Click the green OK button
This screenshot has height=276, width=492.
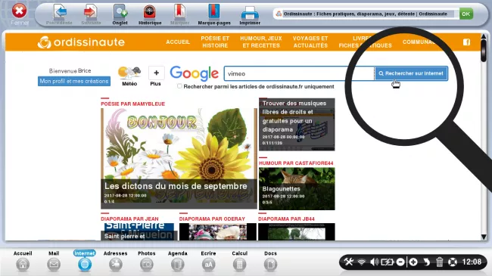[x=466, y=14]
